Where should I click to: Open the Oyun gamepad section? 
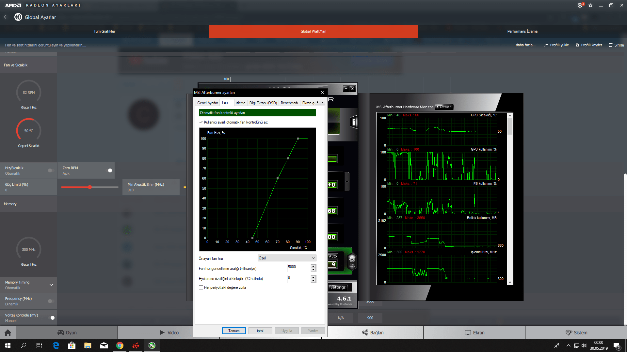pos(67,332)
